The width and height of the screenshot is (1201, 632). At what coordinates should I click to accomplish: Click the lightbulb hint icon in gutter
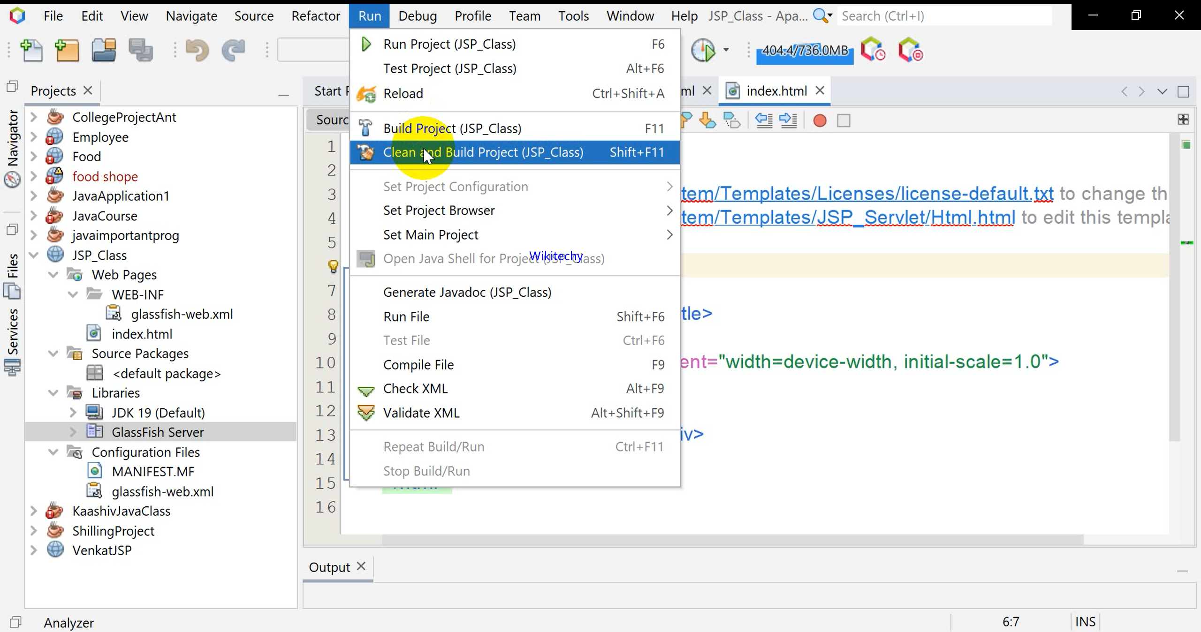coord(333,266)
